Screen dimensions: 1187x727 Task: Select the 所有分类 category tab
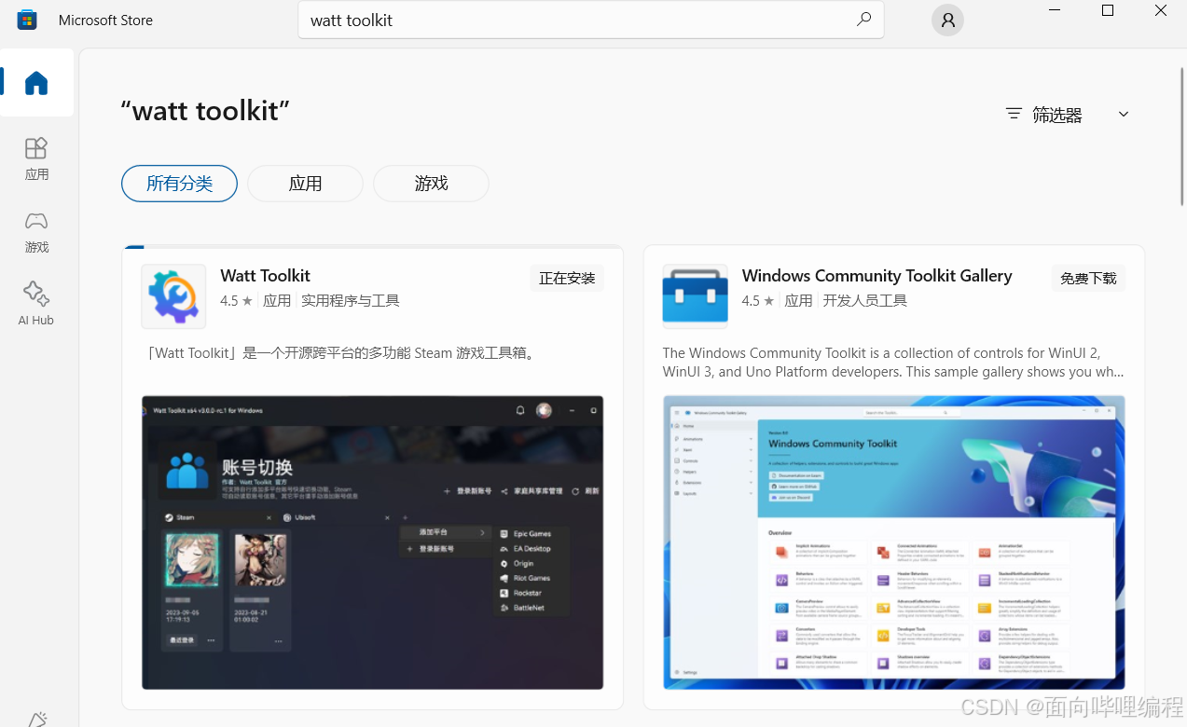click(x=179, y=184)
